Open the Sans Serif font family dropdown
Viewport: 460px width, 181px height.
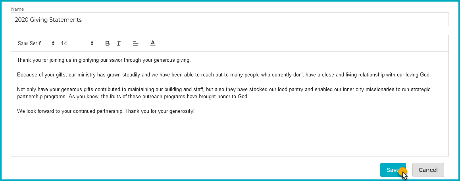36,43
